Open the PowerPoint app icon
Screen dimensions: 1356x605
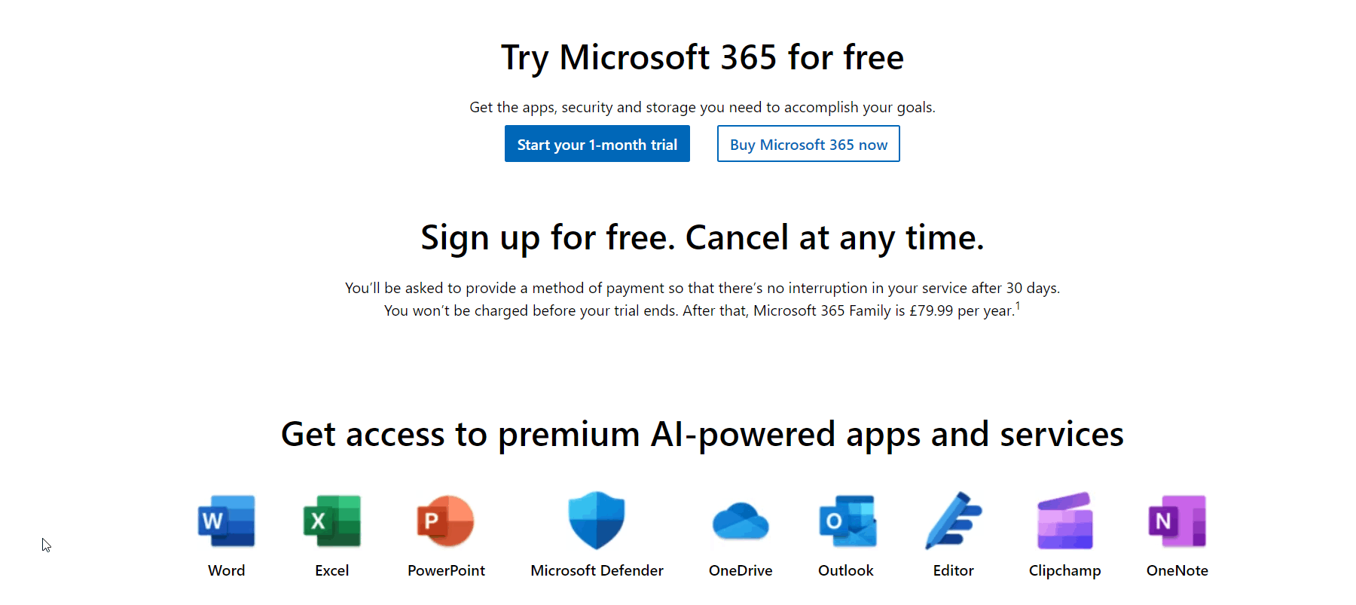pyautogui.click(x=446, y=521)
